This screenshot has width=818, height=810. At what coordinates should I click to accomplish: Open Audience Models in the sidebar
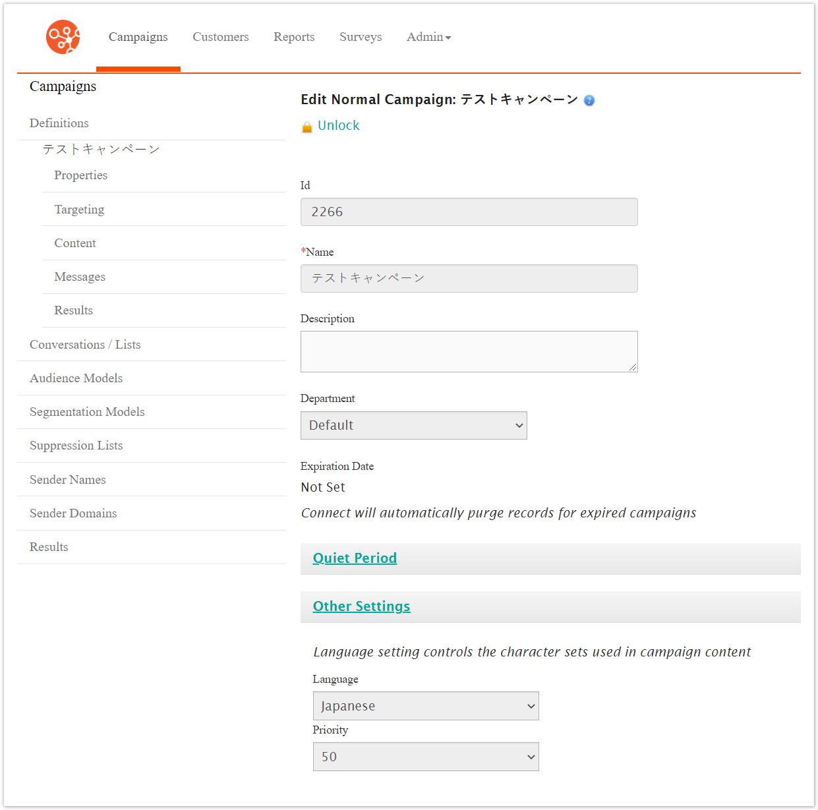pos(76,378)
